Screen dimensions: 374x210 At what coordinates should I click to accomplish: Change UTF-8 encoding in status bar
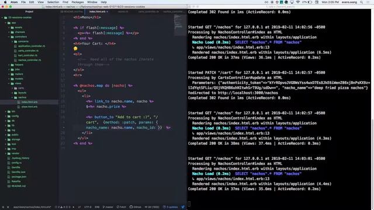click(88, 207)
